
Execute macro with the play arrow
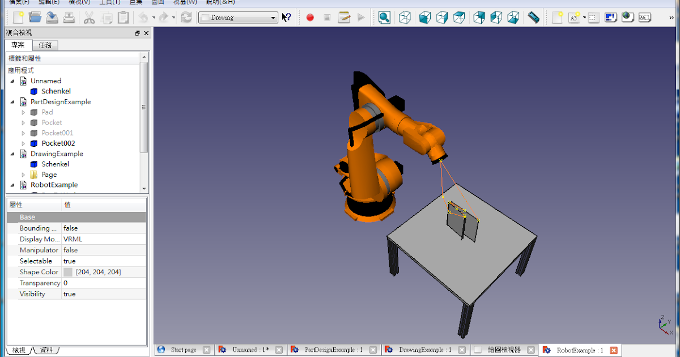tap(361, 18)
